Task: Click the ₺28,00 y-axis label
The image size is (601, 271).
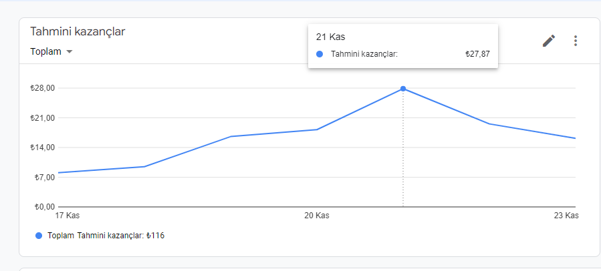Action: click(41, 88)
